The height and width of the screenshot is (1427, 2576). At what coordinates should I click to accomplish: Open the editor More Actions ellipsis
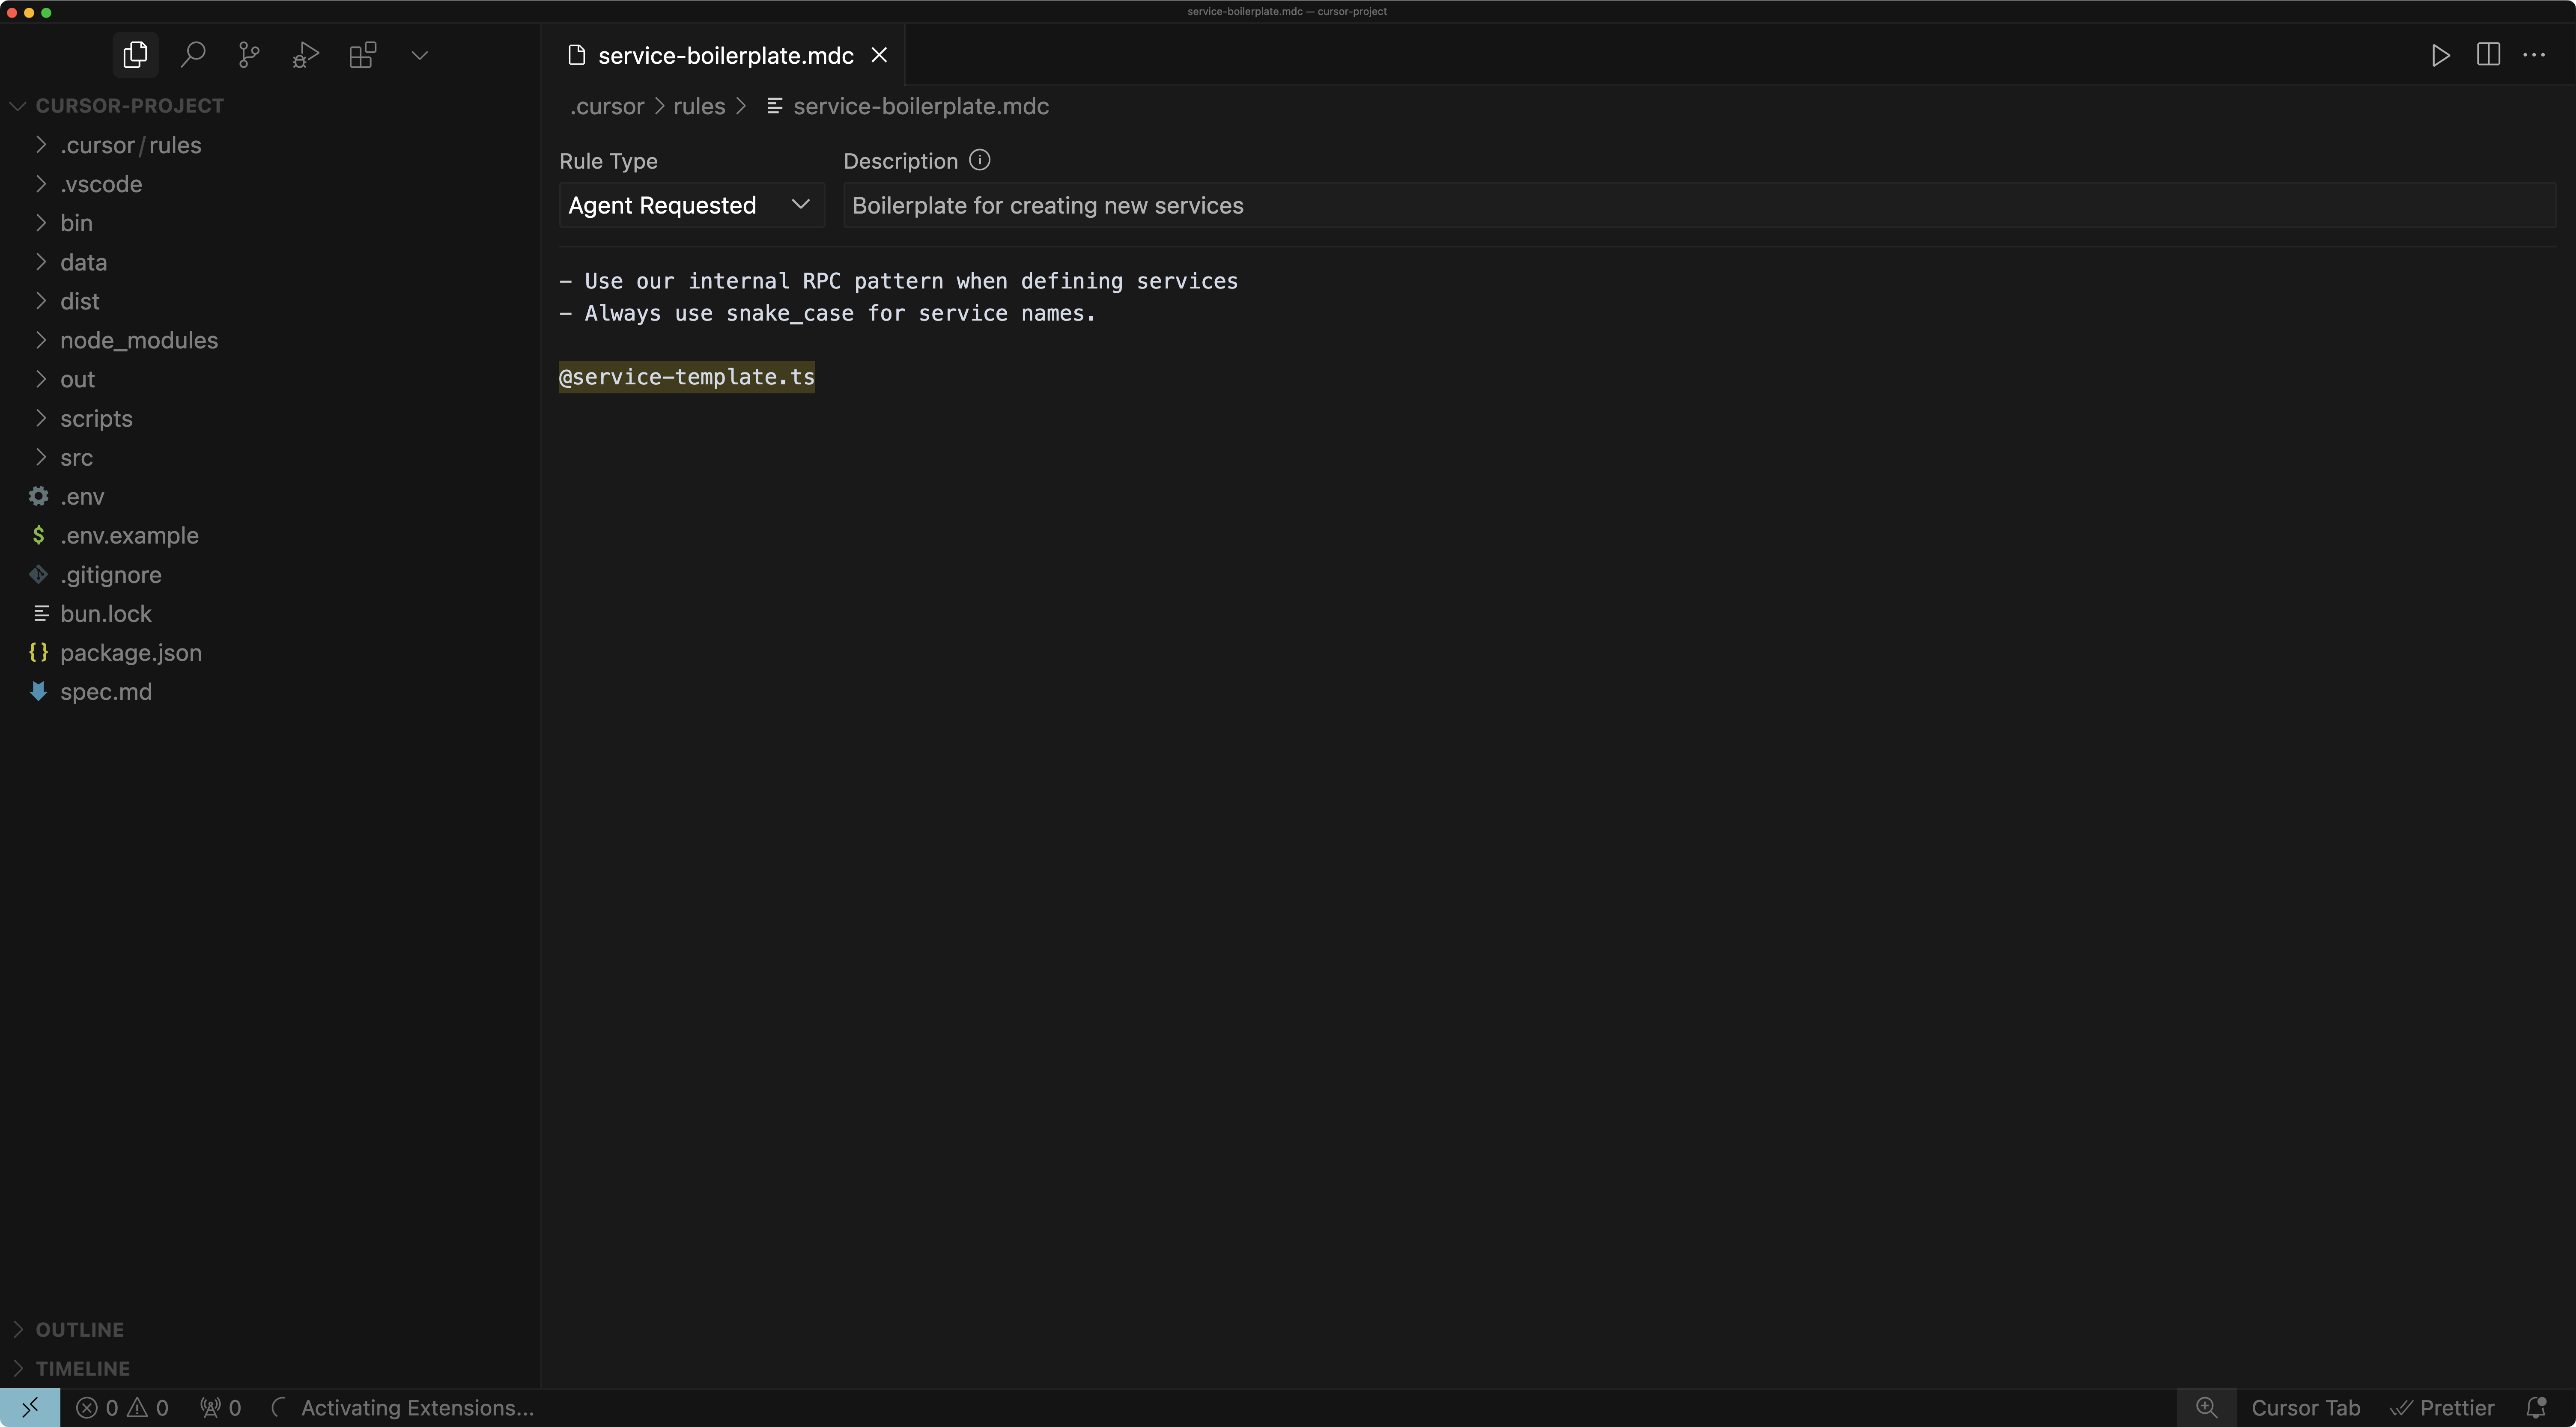click(2534, 55)
